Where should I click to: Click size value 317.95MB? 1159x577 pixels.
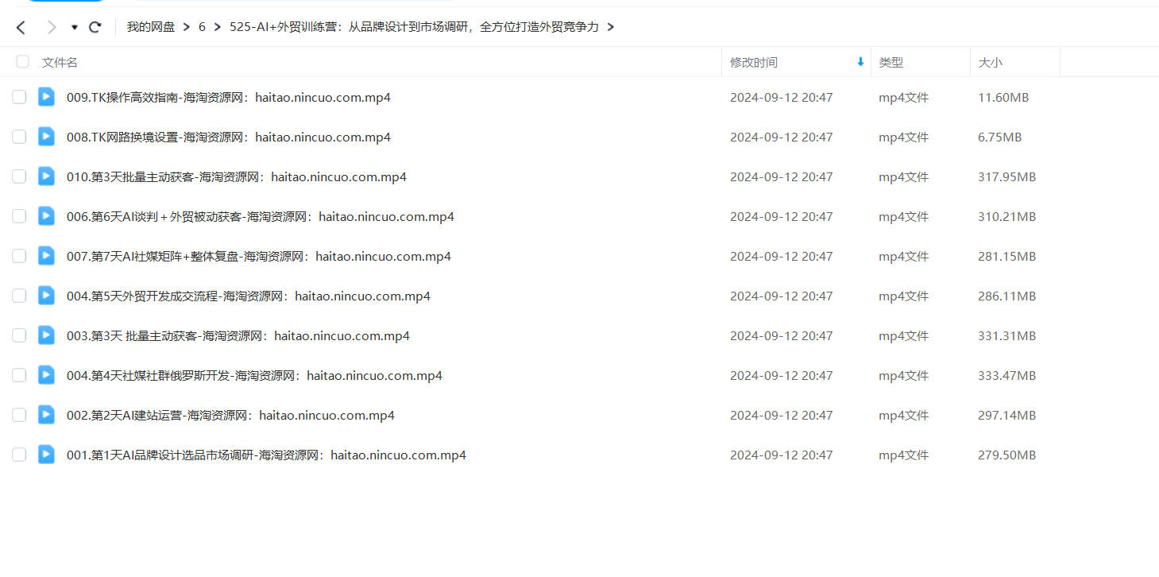point(1006,176)
